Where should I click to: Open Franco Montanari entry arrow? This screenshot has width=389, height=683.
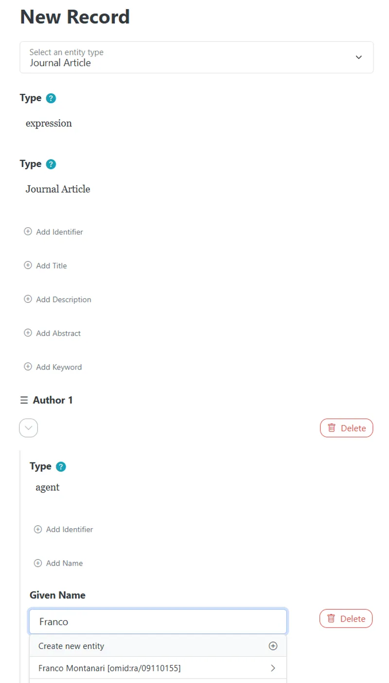tap(273, 668)
